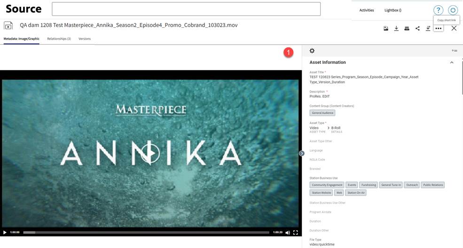Open the Versions tab
This screenshot has height=248, width=463.
[85, 39]
